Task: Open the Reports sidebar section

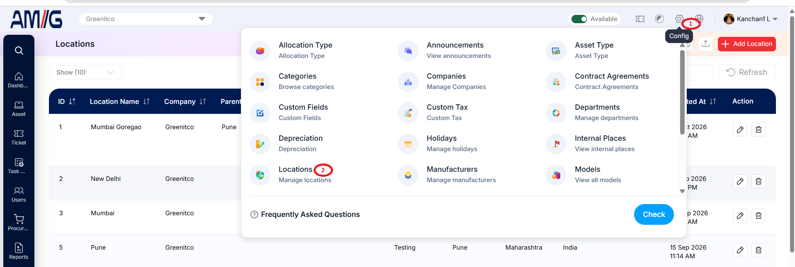Action: click(x=19, y=251)
